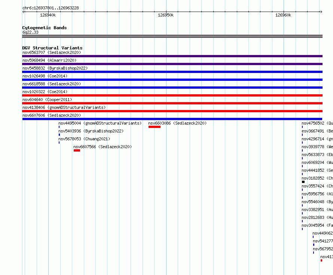Click the red bar under nsv4138406
This screenshot has width=333, height=275.
click(x=172, y=111)
